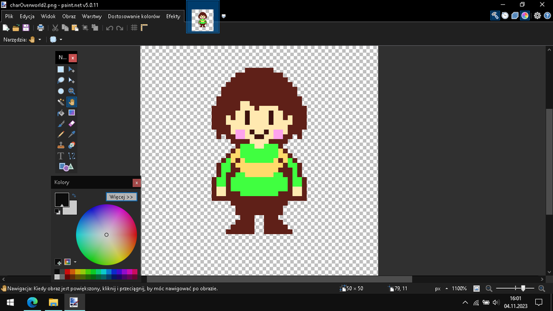The image size is (553, 311).
Task: Close the Kolory panel
Action: point(136,183)
